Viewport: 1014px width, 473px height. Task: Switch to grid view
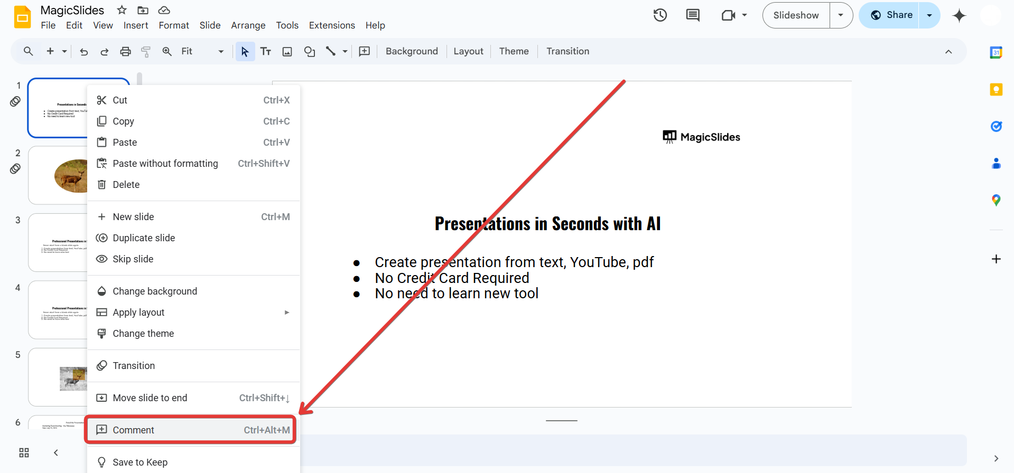point(24,452)
